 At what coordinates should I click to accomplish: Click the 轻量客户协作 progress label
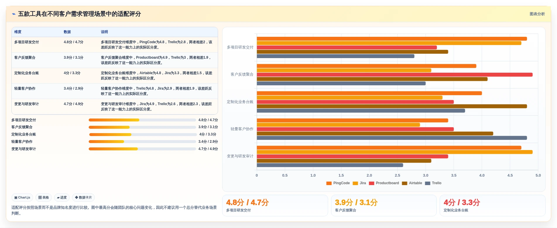click(x=22, y=142)
